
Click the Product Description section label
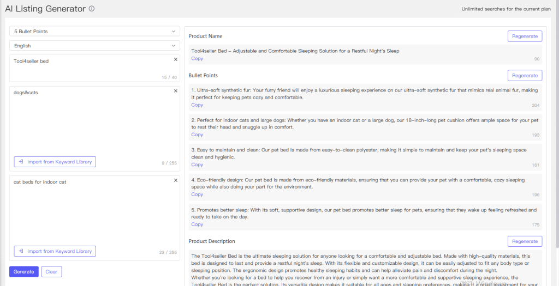click(x=212, y=241)
